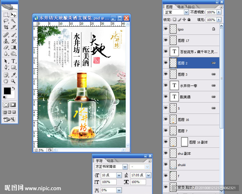Screen dimensions: 242x194
Task: Select the Pen tool
Action: click(x=6, y=67)
